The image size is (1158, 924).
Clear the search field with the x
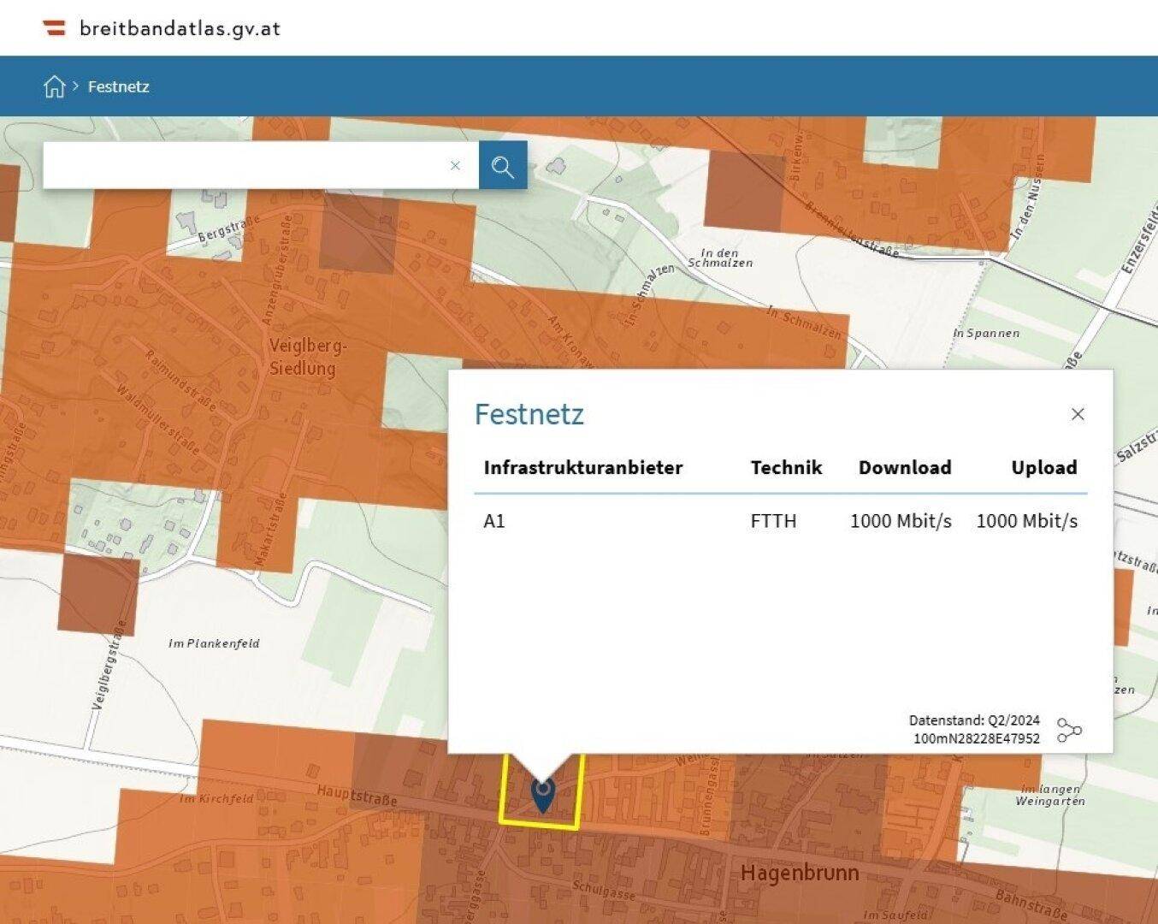point(455,166)
